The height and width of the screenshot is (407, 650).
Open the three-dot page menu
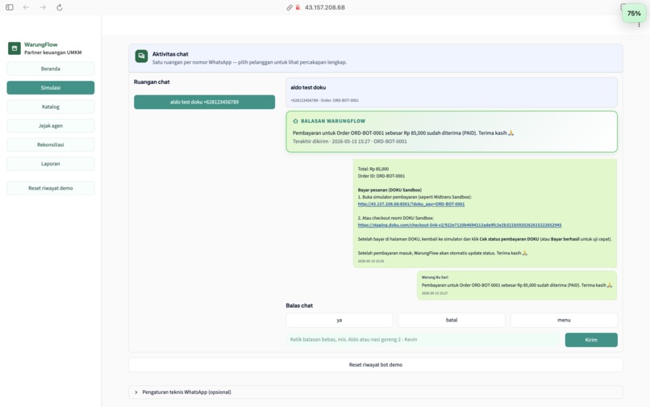click(x=639, y=25)
